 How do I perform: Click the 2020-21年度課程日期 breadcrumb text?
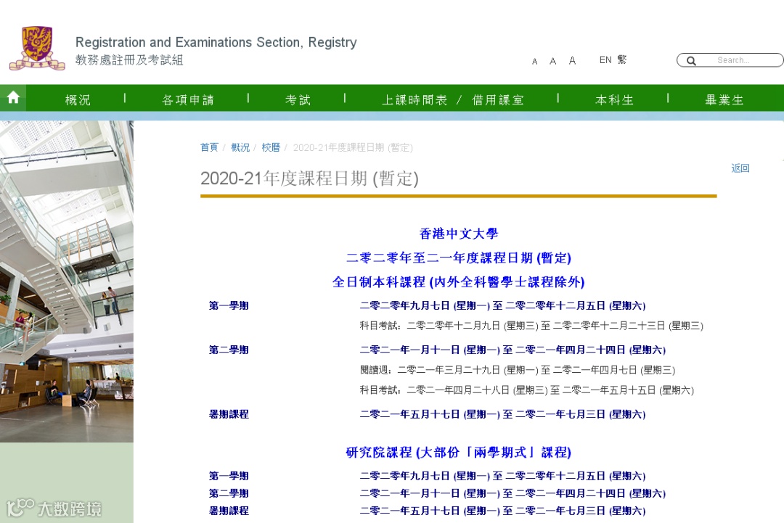pos(353,147)
